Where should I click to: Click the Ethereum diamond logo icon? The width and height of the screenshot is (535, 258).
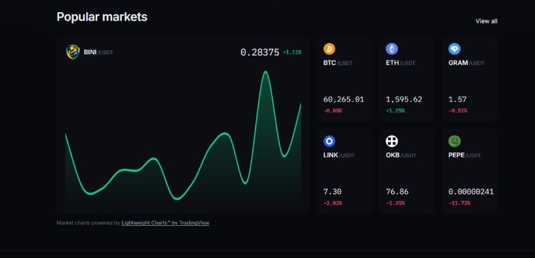392,49
